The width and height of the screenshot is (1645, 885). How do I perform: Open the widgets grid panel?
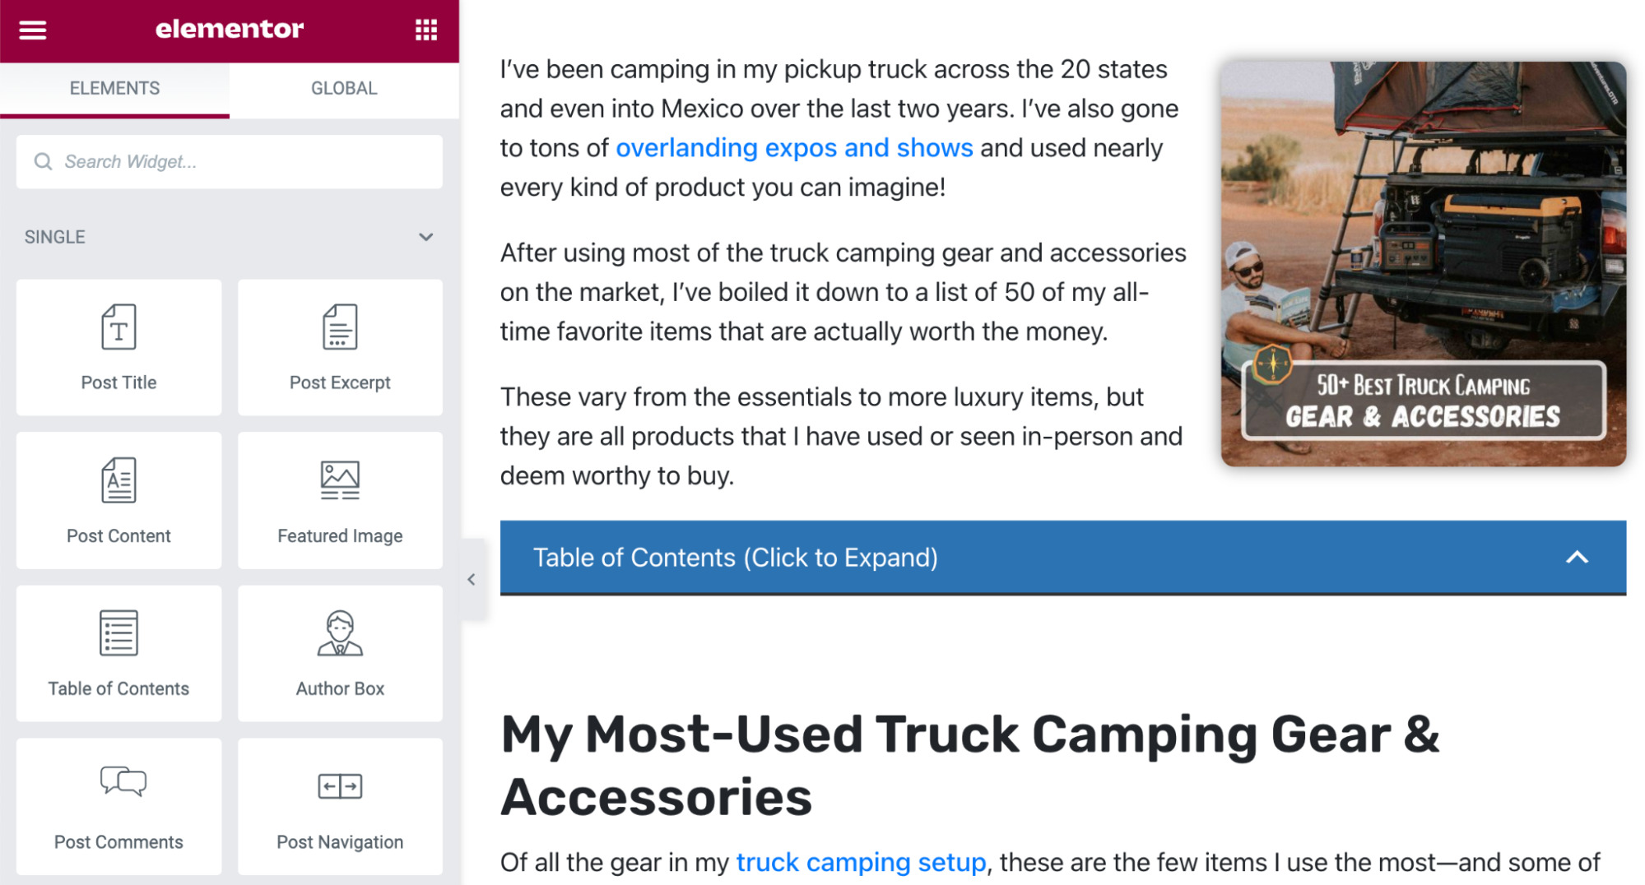(x=425, y=30)
